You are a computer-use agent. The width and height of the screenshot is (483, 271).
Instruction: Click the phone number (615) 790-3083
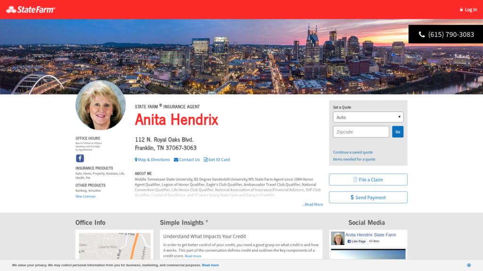point(446,34)
